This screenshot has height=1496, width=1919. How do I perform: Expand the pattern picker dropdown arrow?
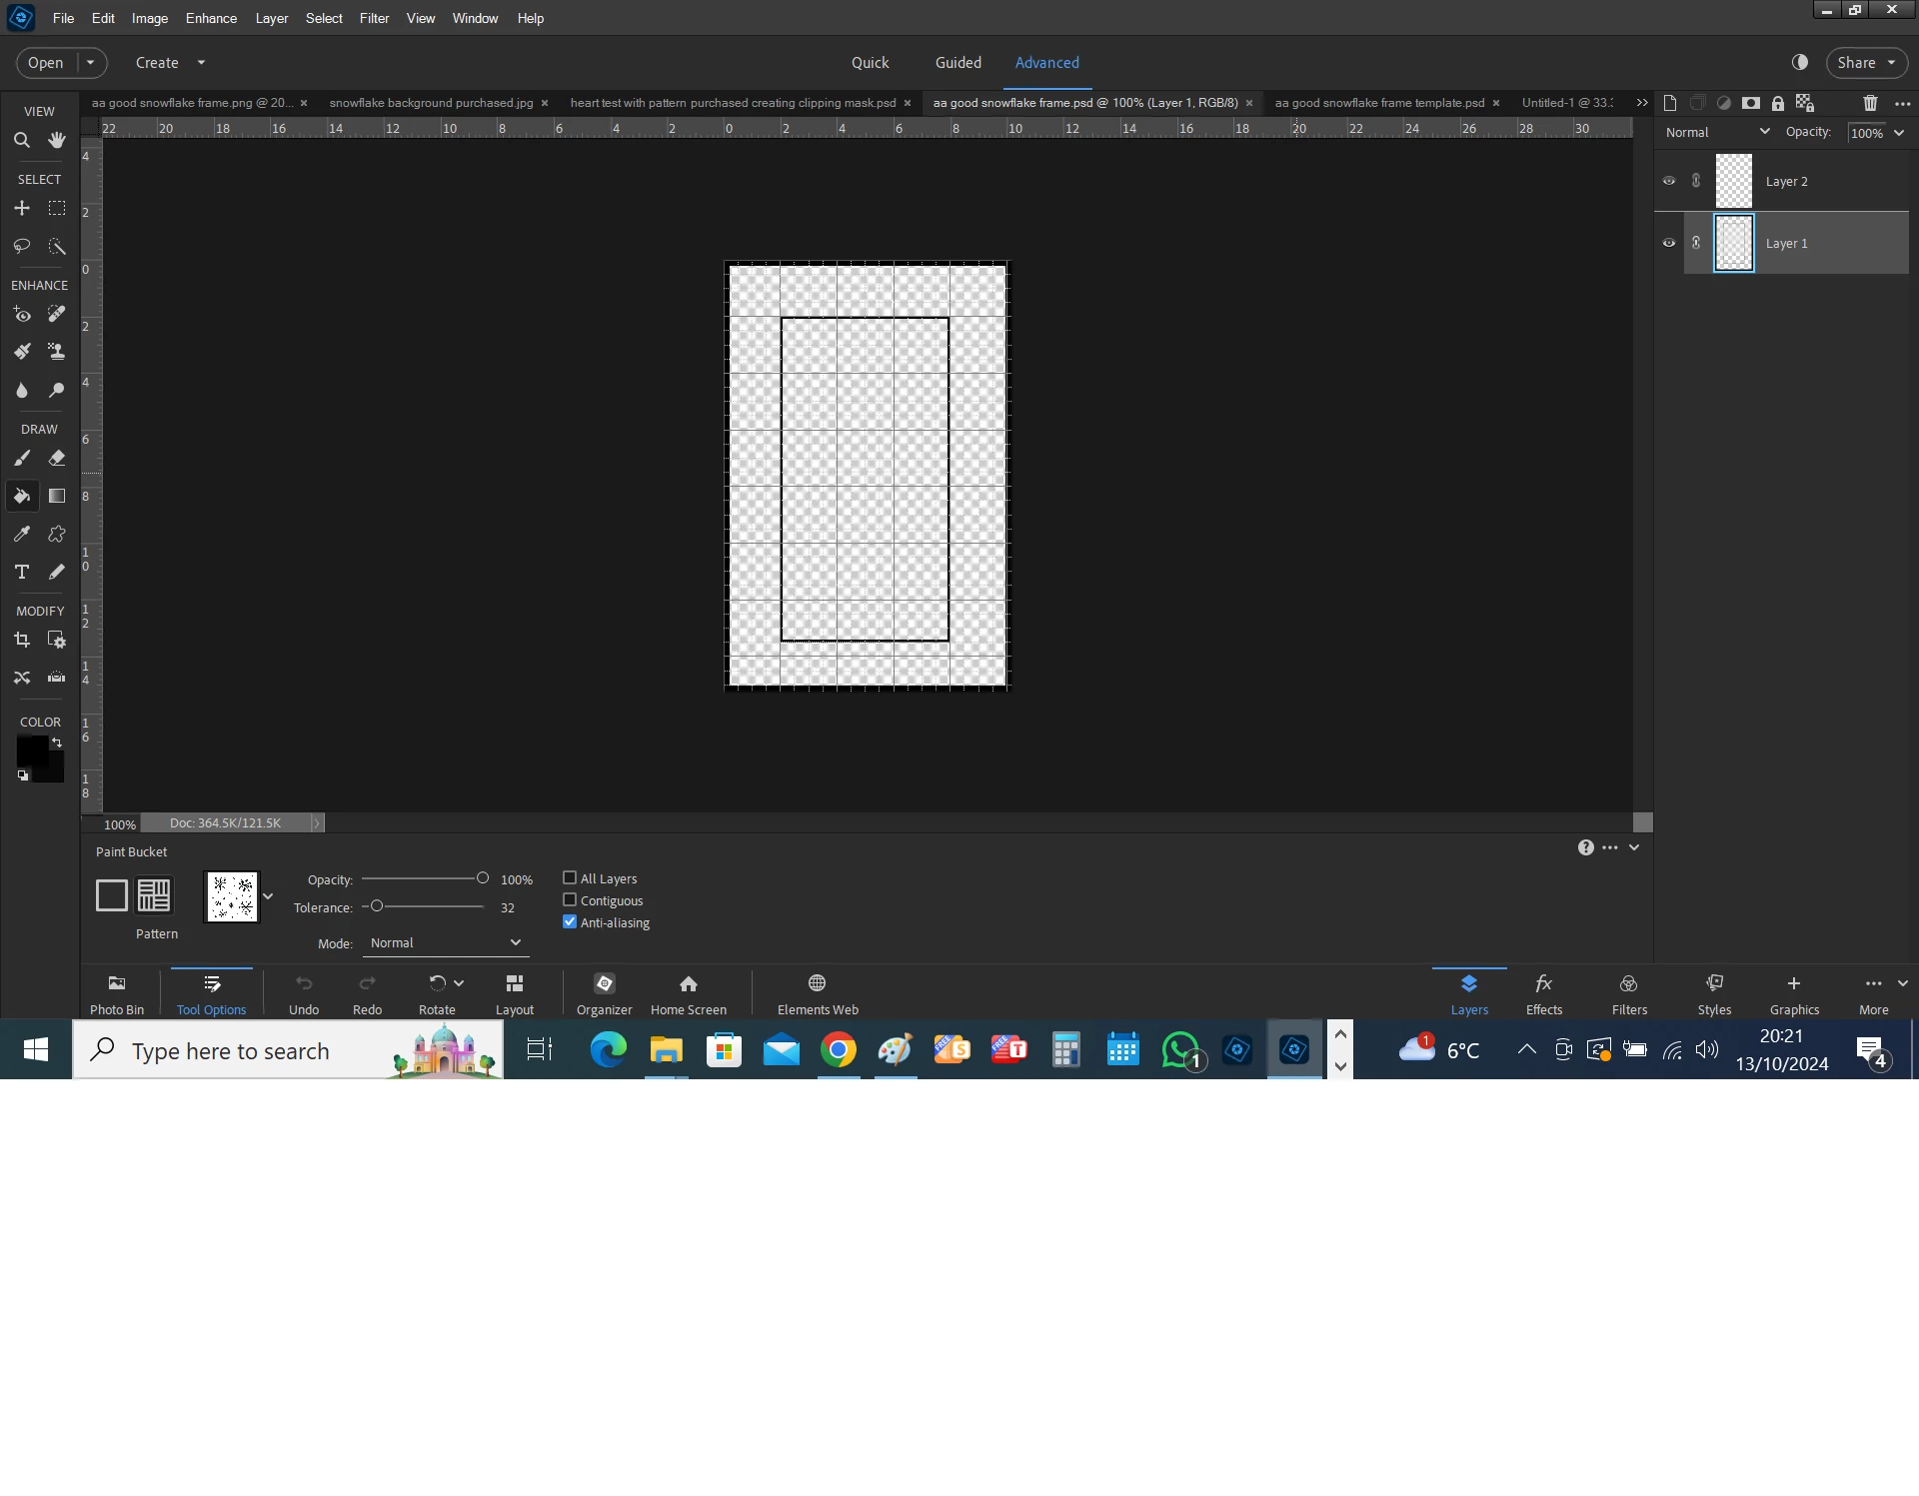(268, 896)
